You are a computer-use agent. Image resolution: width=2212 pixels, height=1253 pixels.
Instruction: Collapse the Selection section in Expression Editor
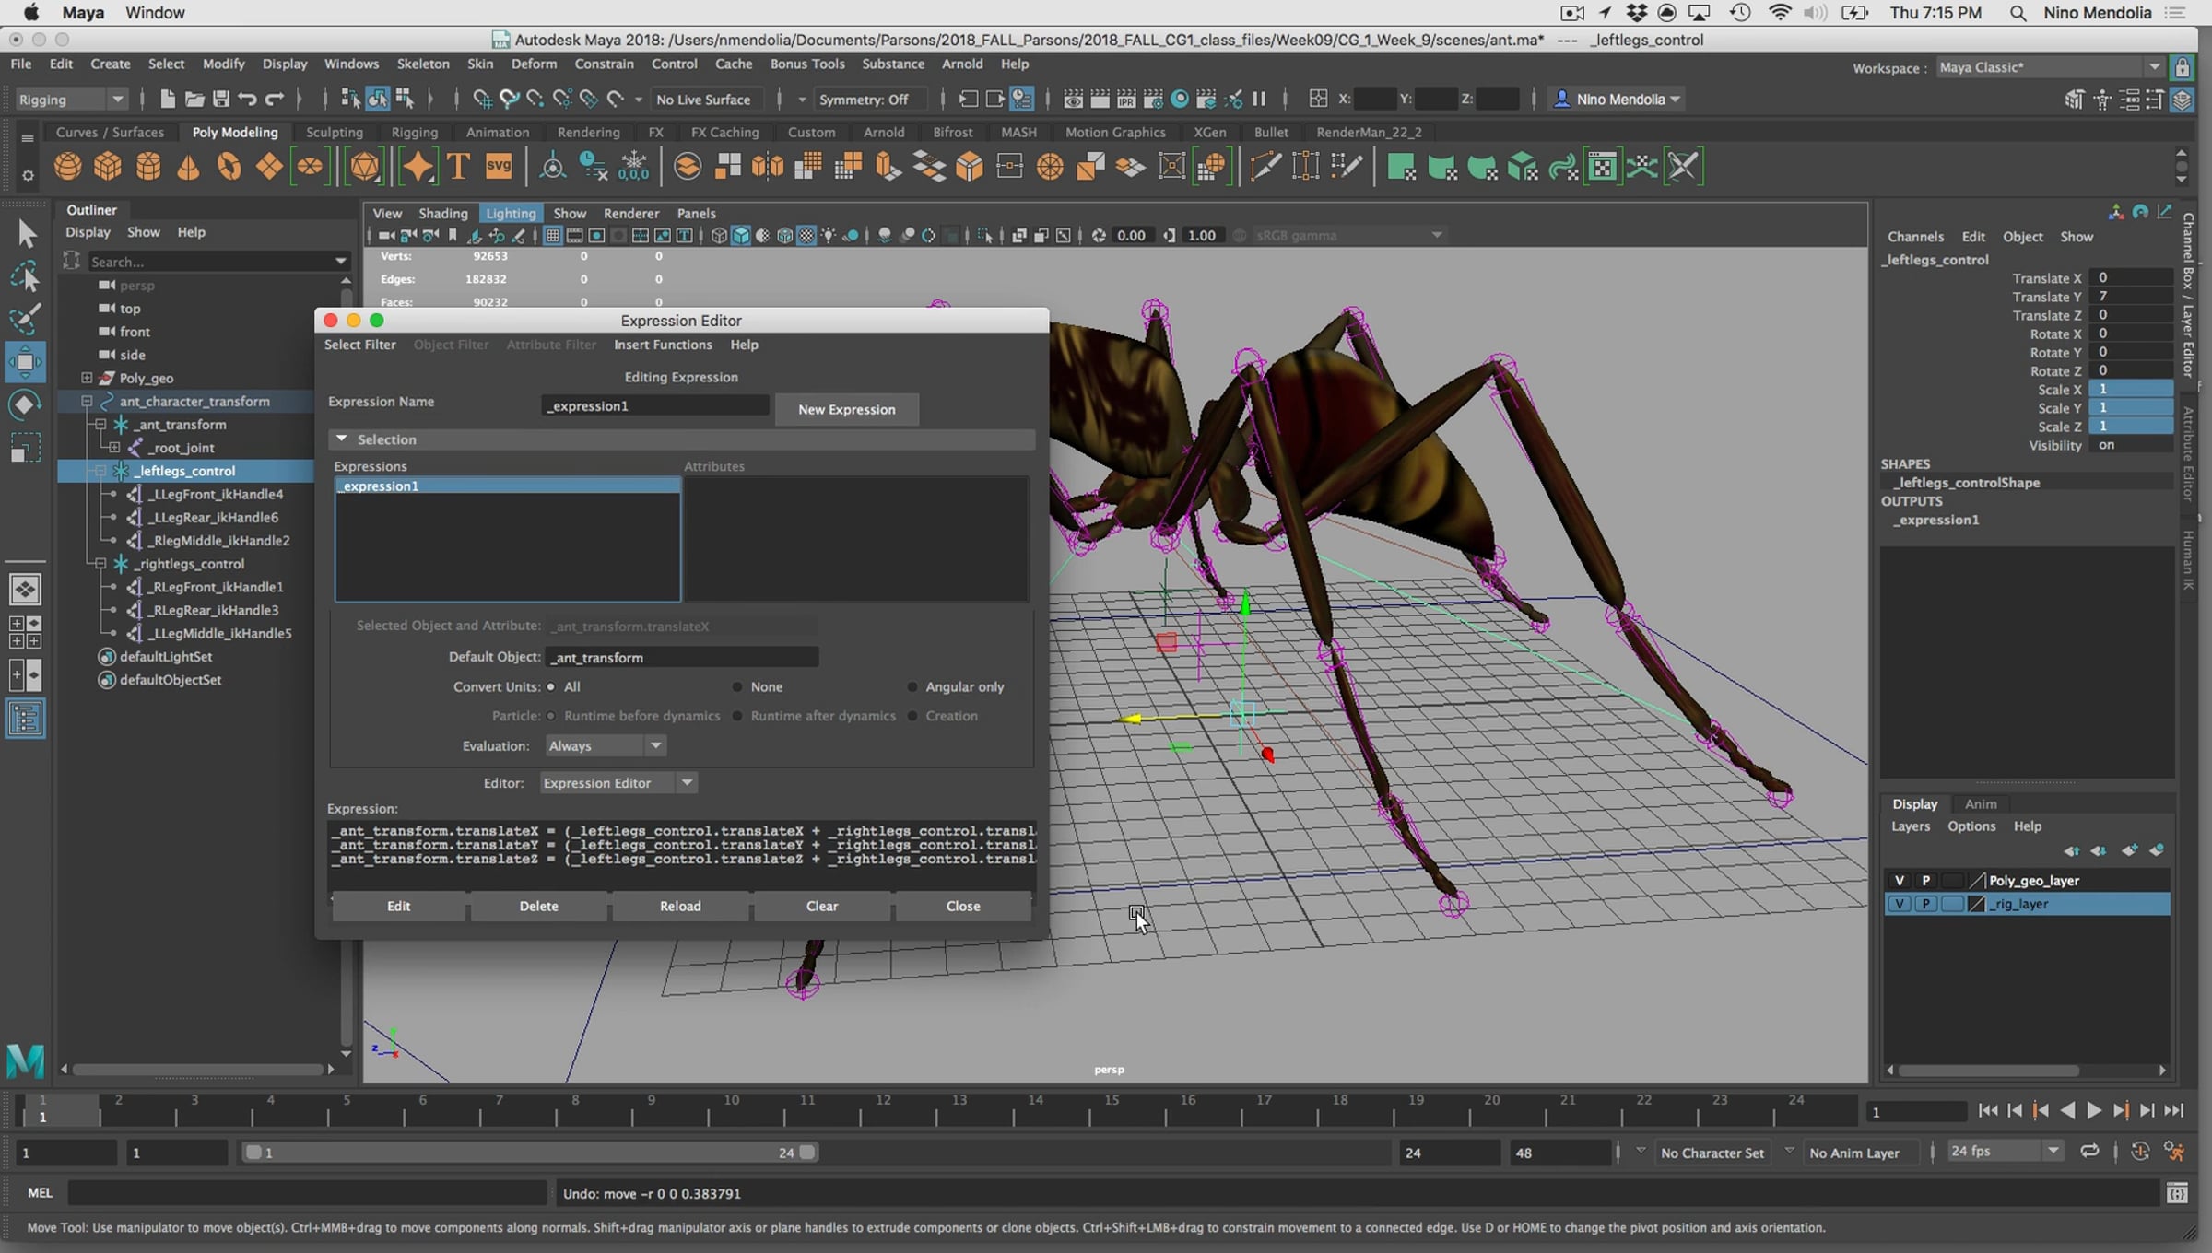[342, 439]
